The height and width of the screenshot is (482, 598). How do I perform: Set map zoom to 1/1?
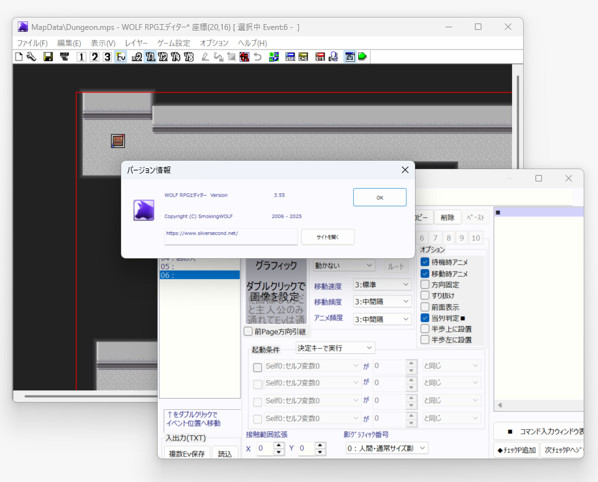coord(150,57)
